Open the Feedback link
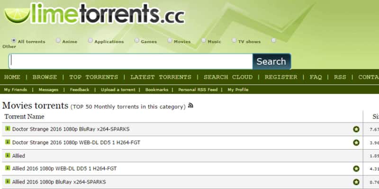The image size is (379, 189). point(80,90)
